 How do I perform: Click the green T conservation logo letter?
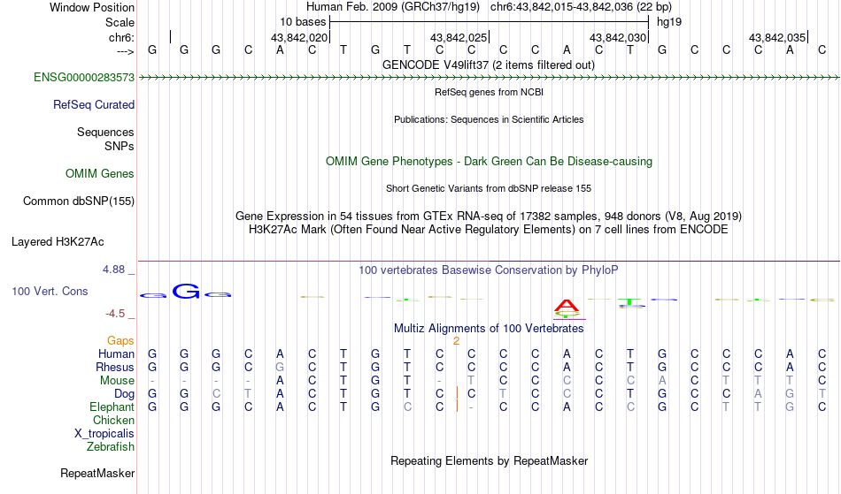click(x=629, y=302)
